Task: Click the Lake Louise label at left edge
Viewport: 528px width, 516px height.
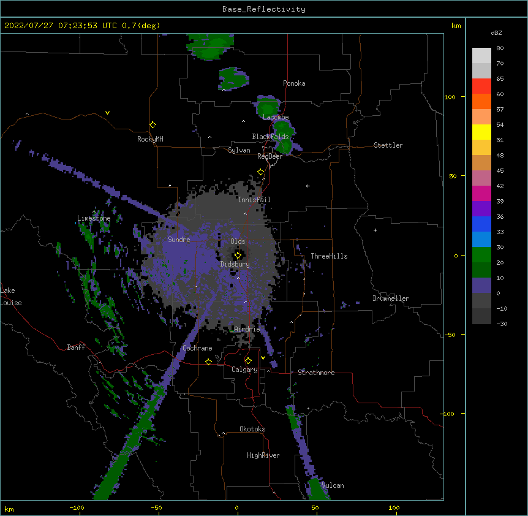Action: coord(11,297)
